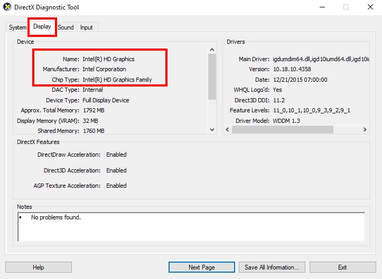Screen dimensions: 382x279
Task: Click the 'No problems found.' note
Action: pos(56,217)
